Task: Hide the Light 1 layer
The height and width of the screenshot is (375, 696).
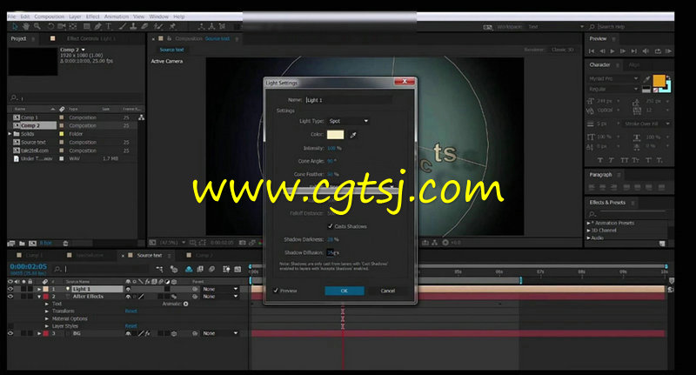Action: click(10, 289)
